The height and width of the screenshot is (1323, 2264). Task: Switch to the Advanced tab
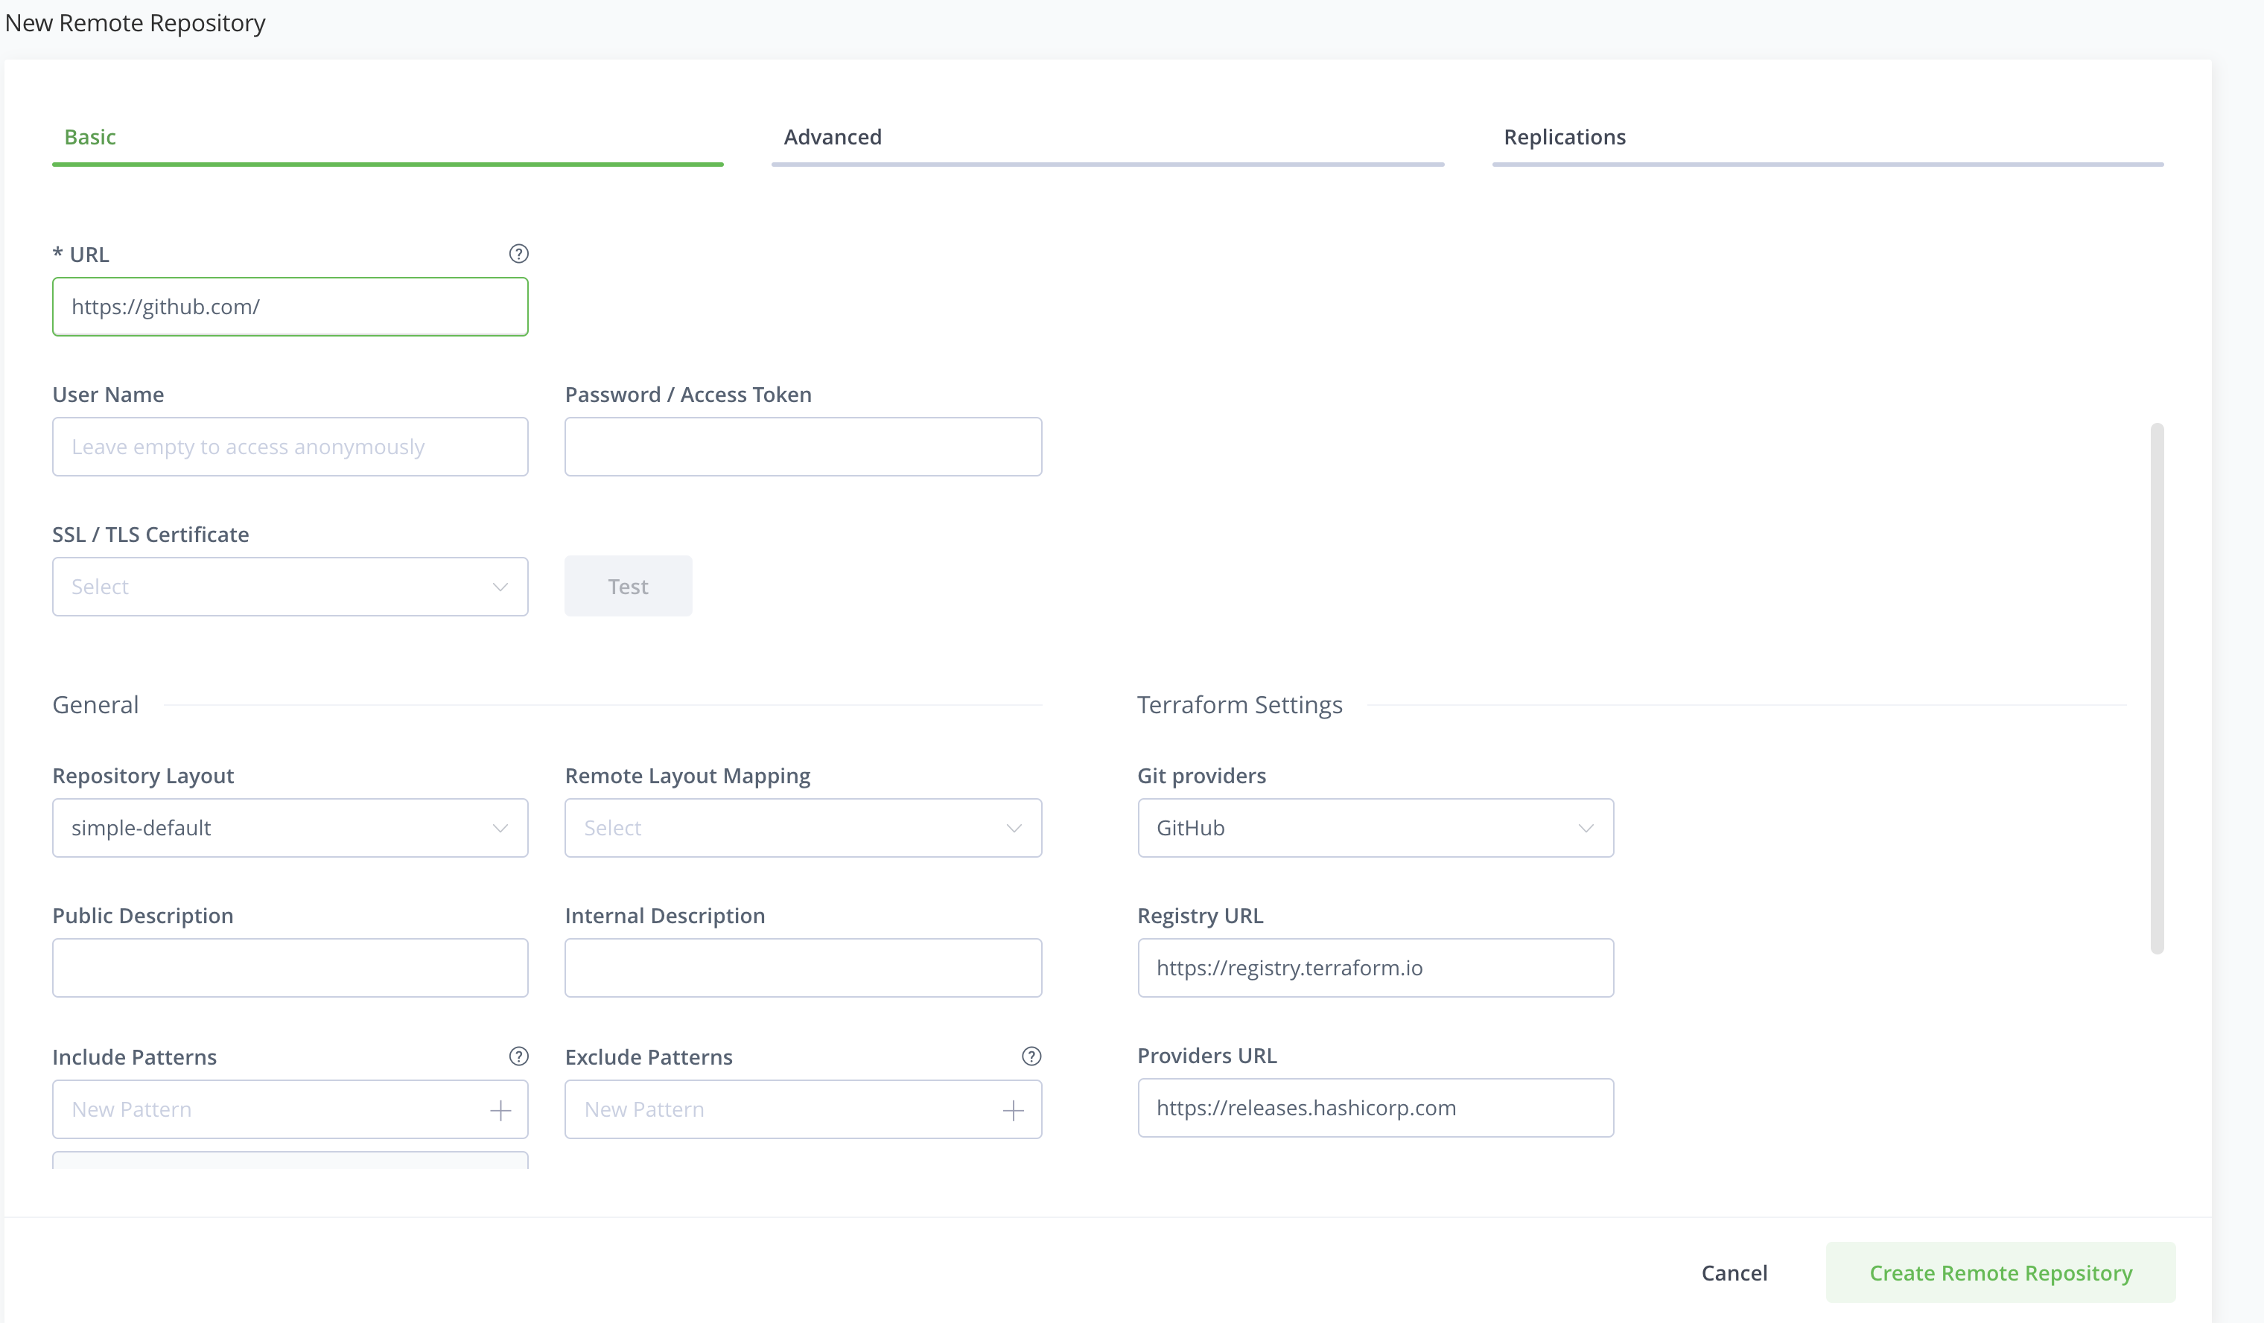832,138
